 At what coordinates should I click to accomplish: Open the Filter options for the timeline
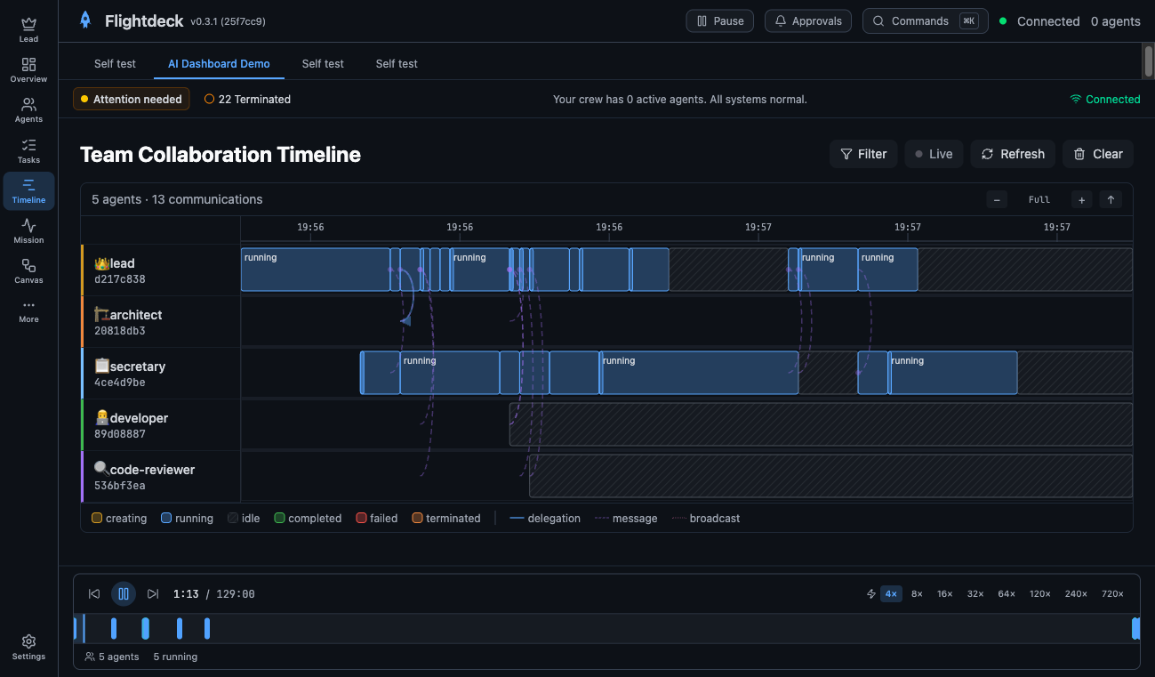(x=862, y=154)
